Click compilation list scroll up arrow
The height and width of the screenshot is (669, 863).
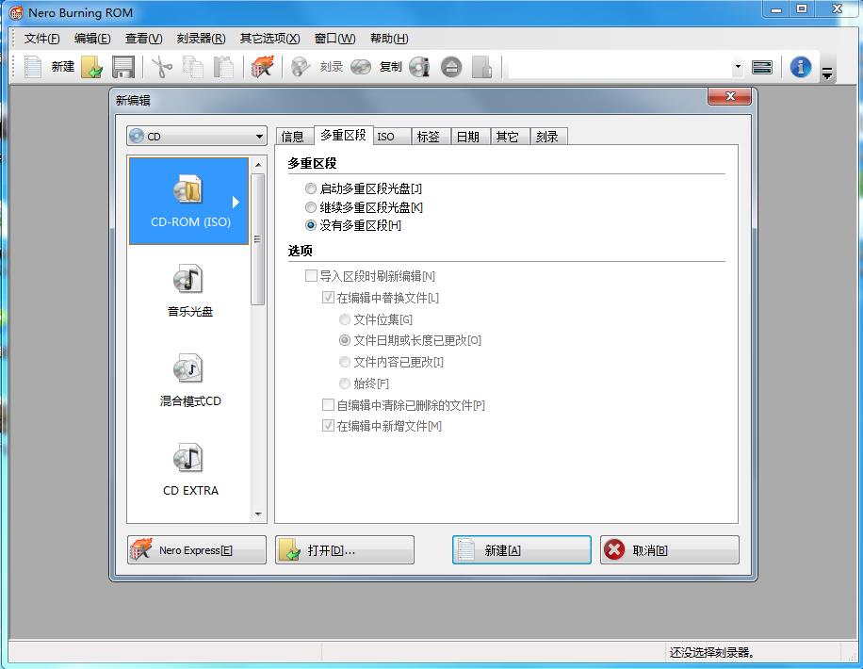257,165
